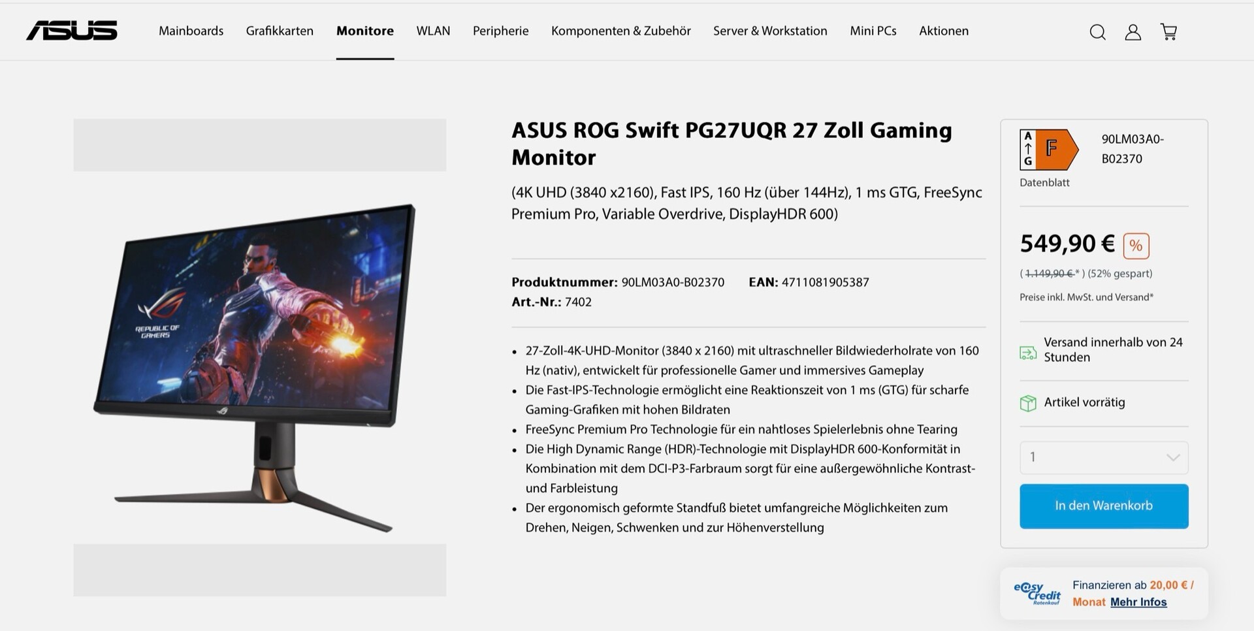Click the orange percent discount badge
Viewport: 1254px width, 631px height.
click(x=1136, y=246)
